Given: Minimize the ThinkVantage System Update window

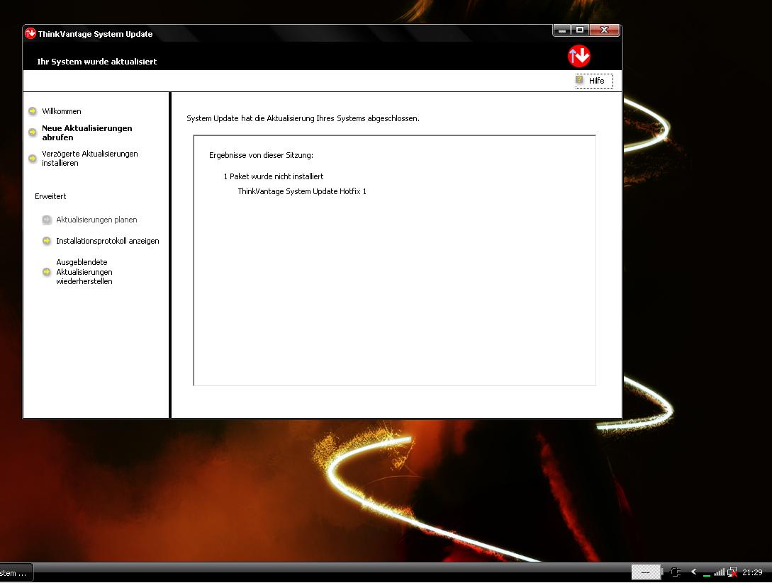Looking at the screenshot, I should (561, 30).
